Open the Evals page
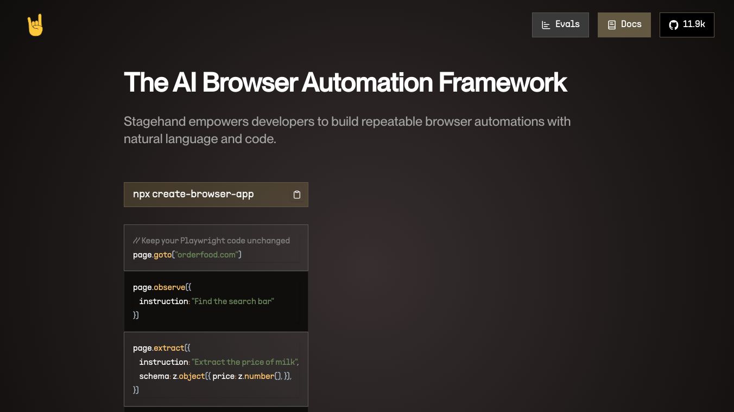This screenshot has height=412, width=734. pos(567,24)
